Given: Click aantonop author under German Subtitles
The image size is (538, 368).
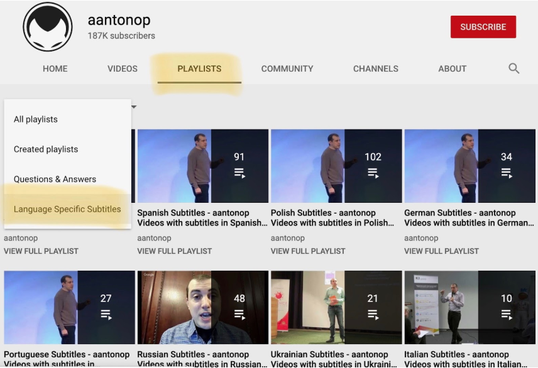Looking at the screenshot, I should 421,238.
